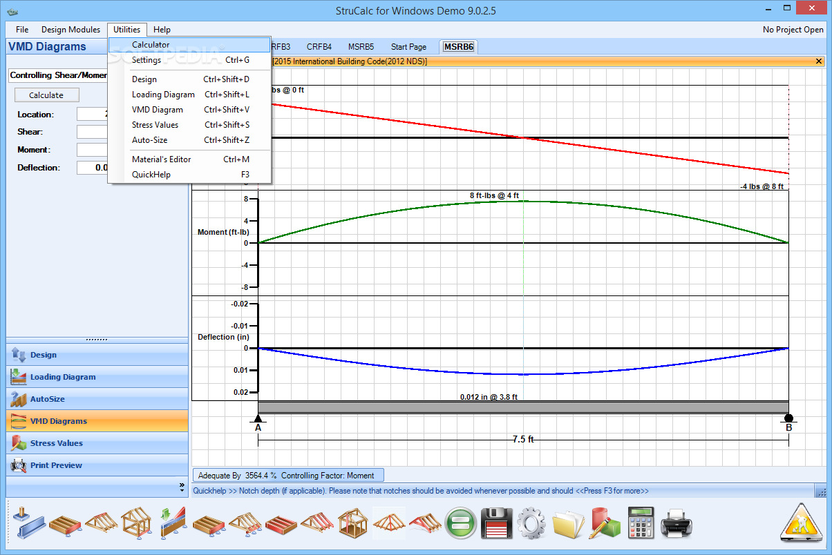Open AutoSize in the left navigation panel
This screenshot has height=555, width=832.
(97, 399)
